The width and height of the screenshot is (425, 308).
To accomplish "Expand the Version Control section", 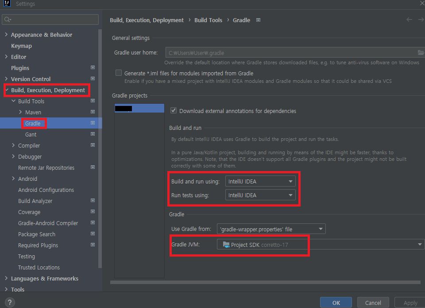I will (6, 79).
